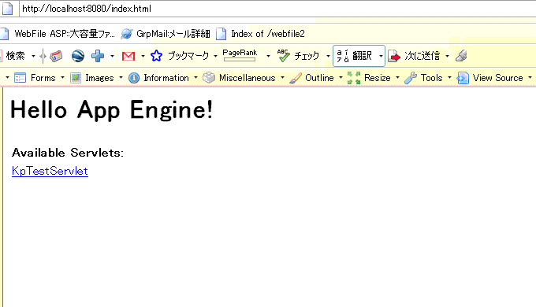The height and width of the screenshot is (307, 536).
Task: Click the ABC spell check icon
Action: click(x=284, y=55)
